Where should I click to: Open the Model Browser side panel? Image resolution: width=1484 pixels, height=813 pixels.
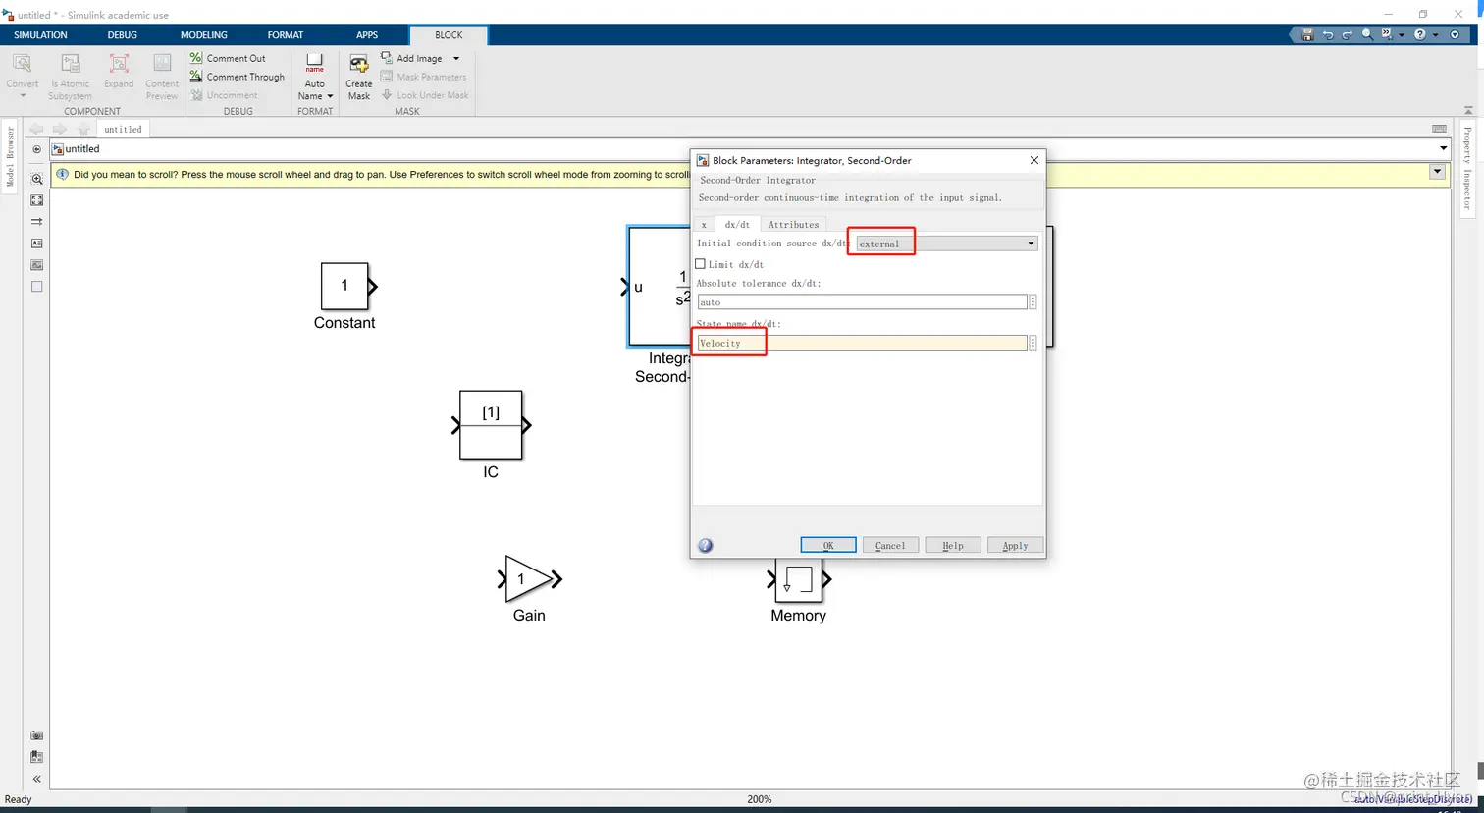[x=10, y=156]
